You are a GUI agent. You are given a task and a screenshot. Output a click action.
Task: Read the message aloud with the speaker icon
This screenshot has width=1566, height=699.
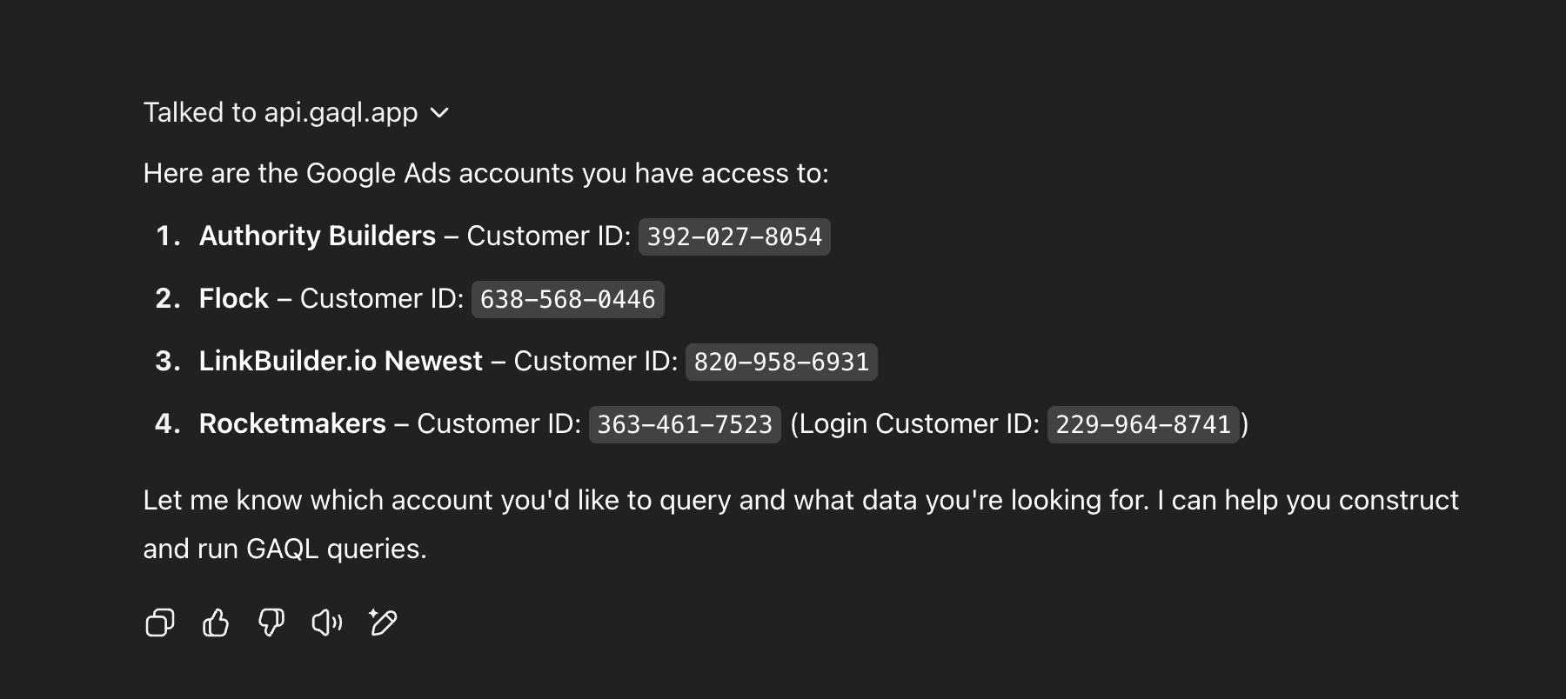(326, 622)
